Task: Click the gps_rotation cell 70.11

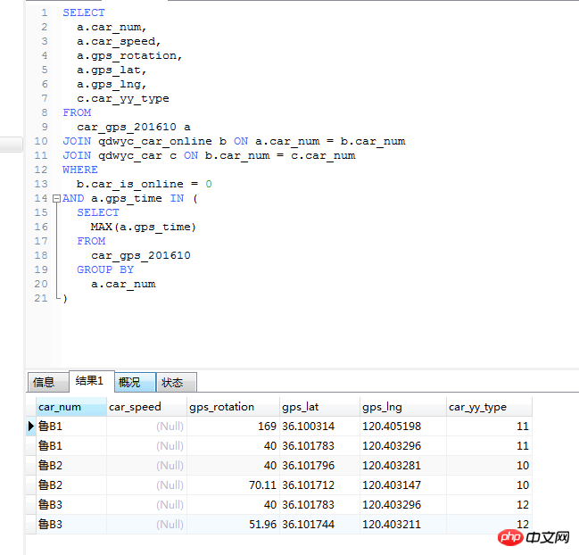Action: (x=233, y=485)
